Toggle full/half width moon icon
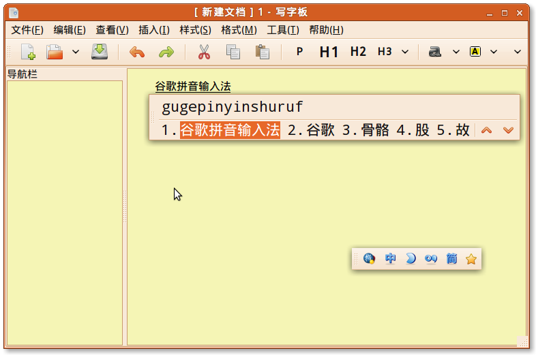Image resolution: width=536 pixels, height=355 pixels. pos(411,259)
